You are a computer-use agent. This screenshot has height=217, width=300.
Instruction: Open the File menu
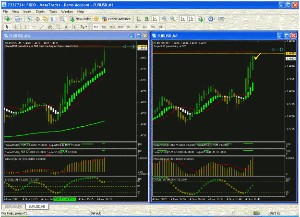pyautogui.click(x=5, y=12)
